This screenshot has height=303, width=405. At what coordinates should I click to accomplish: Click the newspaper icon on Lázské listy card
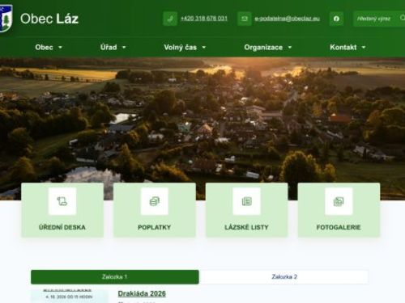246,201
